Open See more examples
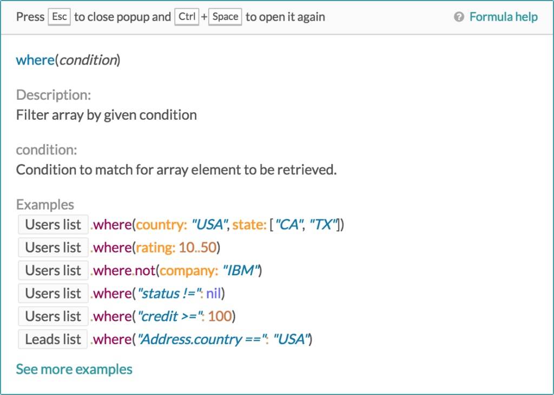This screenshot has height=395, width=554. tap(74, 369)
